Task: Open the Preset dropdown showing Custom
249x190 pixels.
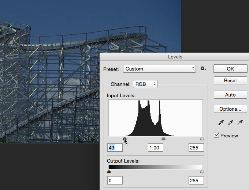Action: coord(160,69)
